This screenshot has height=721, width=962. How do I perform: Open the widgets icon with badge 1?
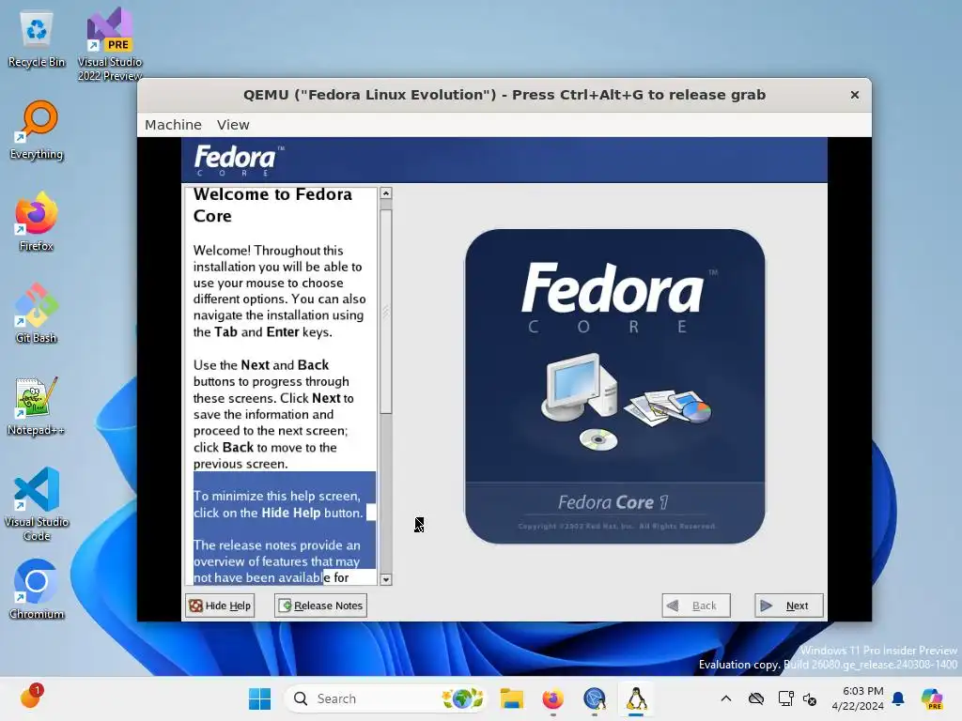click(31, 698)
